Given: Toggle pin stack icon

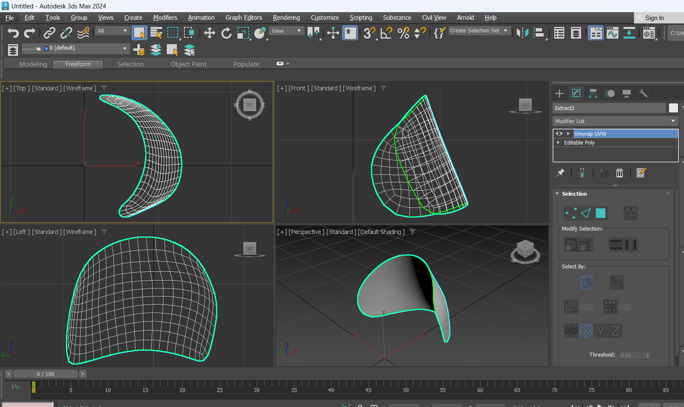Looking at the screenshot, I should [560, 173].
